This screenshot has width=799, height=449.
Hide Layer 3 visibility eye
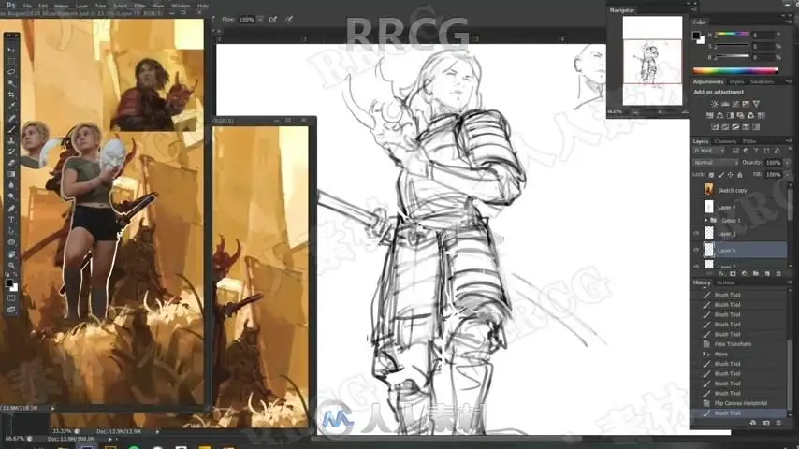point(696,234)
